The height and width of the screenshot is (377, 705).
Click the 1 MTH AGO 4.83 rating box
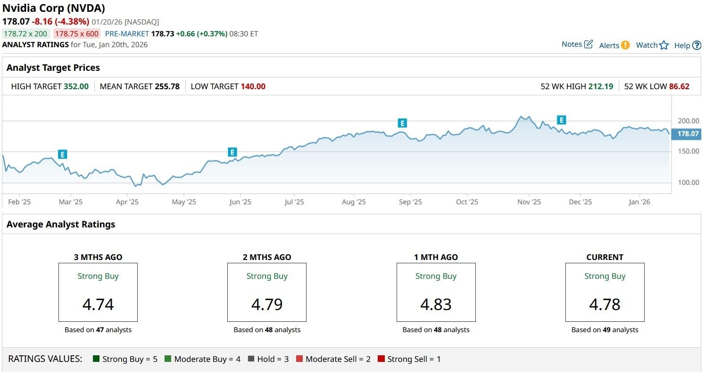point(436,293)
